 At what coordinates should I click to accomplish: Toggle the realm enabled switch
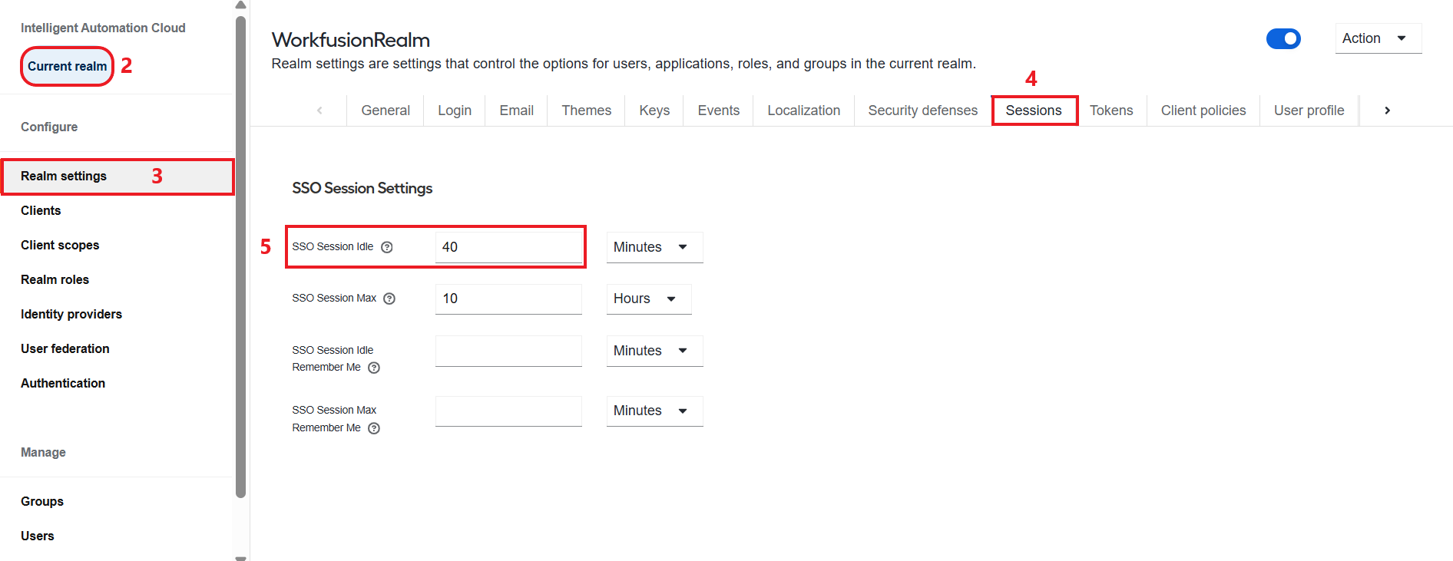(x=1283, y=38)
